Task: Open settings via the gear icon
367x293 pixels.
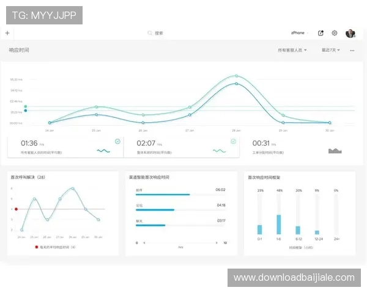Action: (x=335, y=33)
